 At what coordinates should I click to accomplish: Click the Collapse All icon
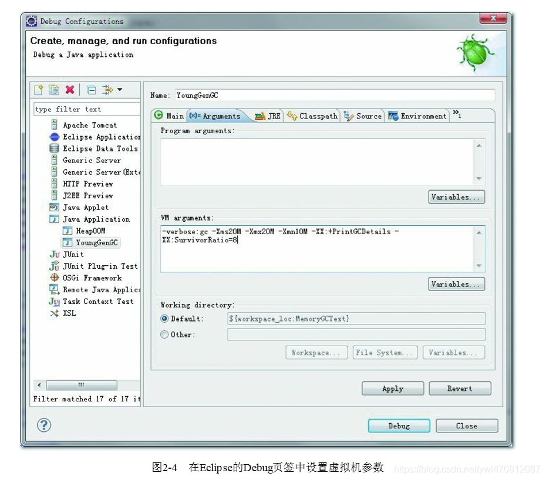pos(91,90)
